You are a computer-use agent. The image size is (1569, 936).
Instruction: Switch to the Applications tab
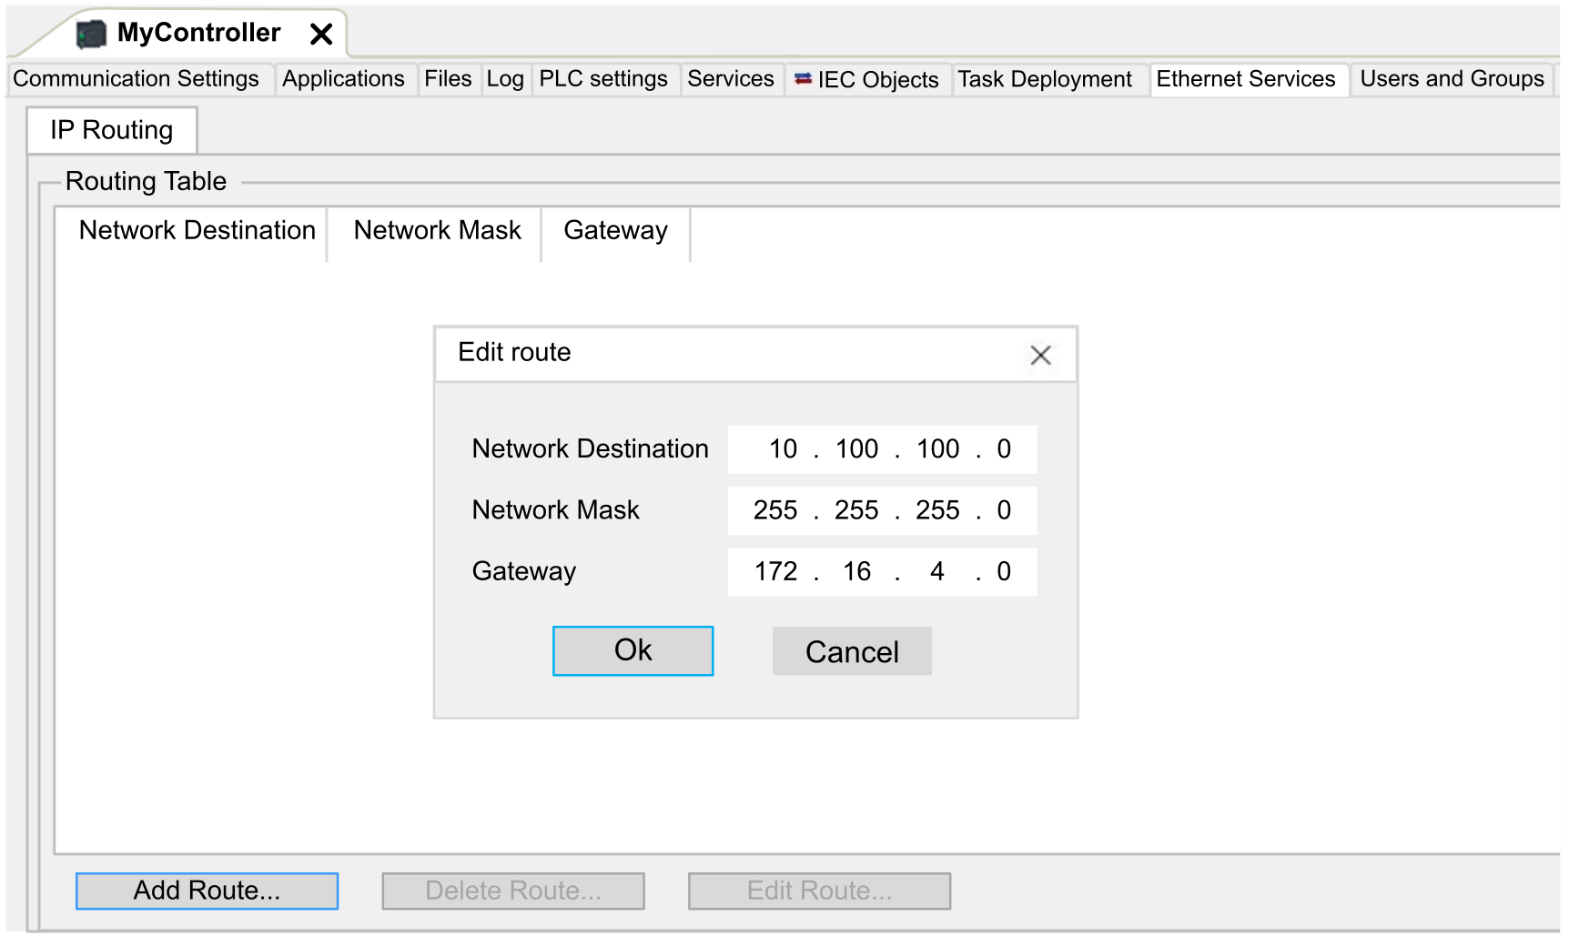[343, 79]
